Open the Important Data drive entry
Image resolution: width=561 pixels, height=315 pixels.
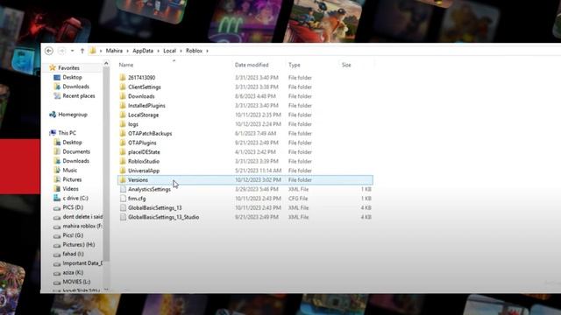(82, 263)
